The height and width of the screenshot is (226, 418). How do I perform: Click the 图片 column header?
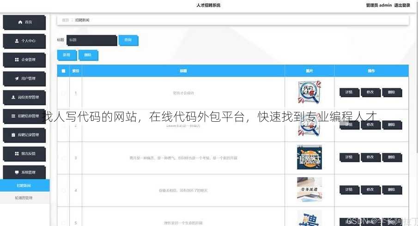coord(309,71)
